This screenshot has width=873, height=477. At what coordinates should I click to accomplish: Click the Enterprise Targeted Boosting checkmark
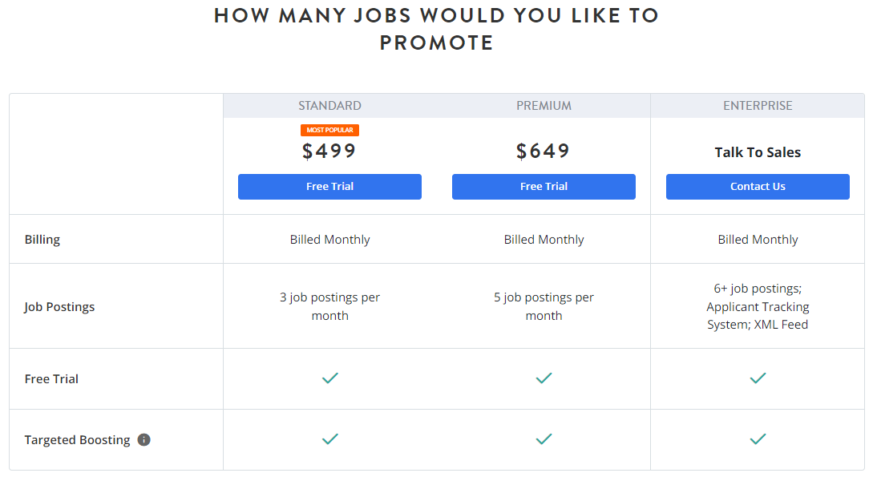point(758,439)
